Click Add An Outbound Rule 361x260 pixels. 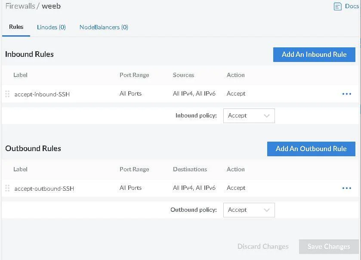[x=311, y=149]
